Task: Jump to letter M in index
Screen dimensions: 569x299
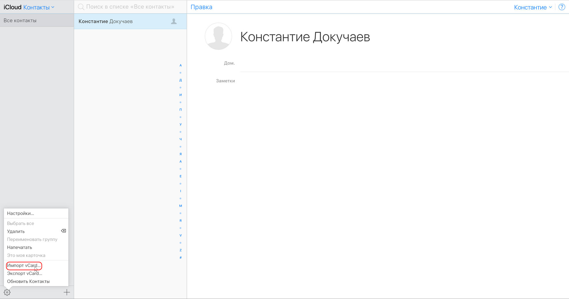Action: (x=180, y=206)
